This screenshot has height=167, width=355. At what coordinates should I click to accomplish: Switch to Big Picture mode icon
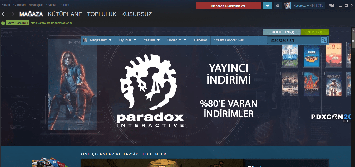pos(331,6)
